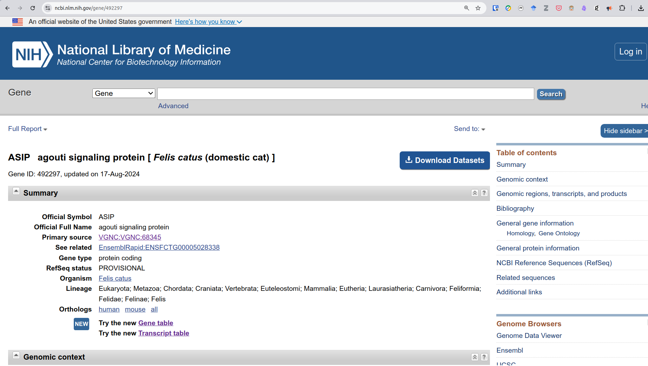This screenshot has height=366, width=648.
Task: Collapse the Summary section toggle
Action: pyautogui.click(x=16, y=191)
